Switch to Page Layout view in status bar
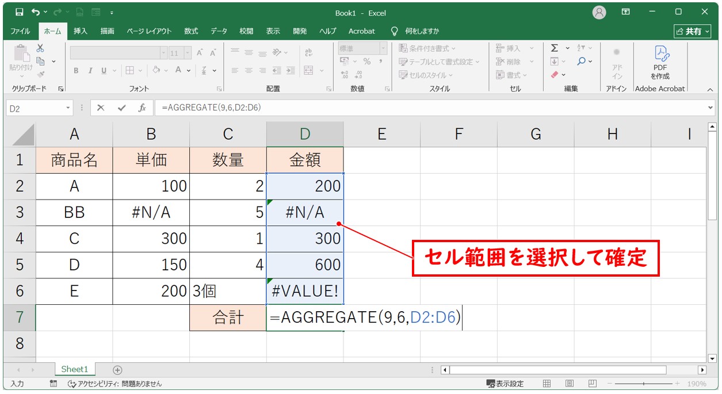 569,384
